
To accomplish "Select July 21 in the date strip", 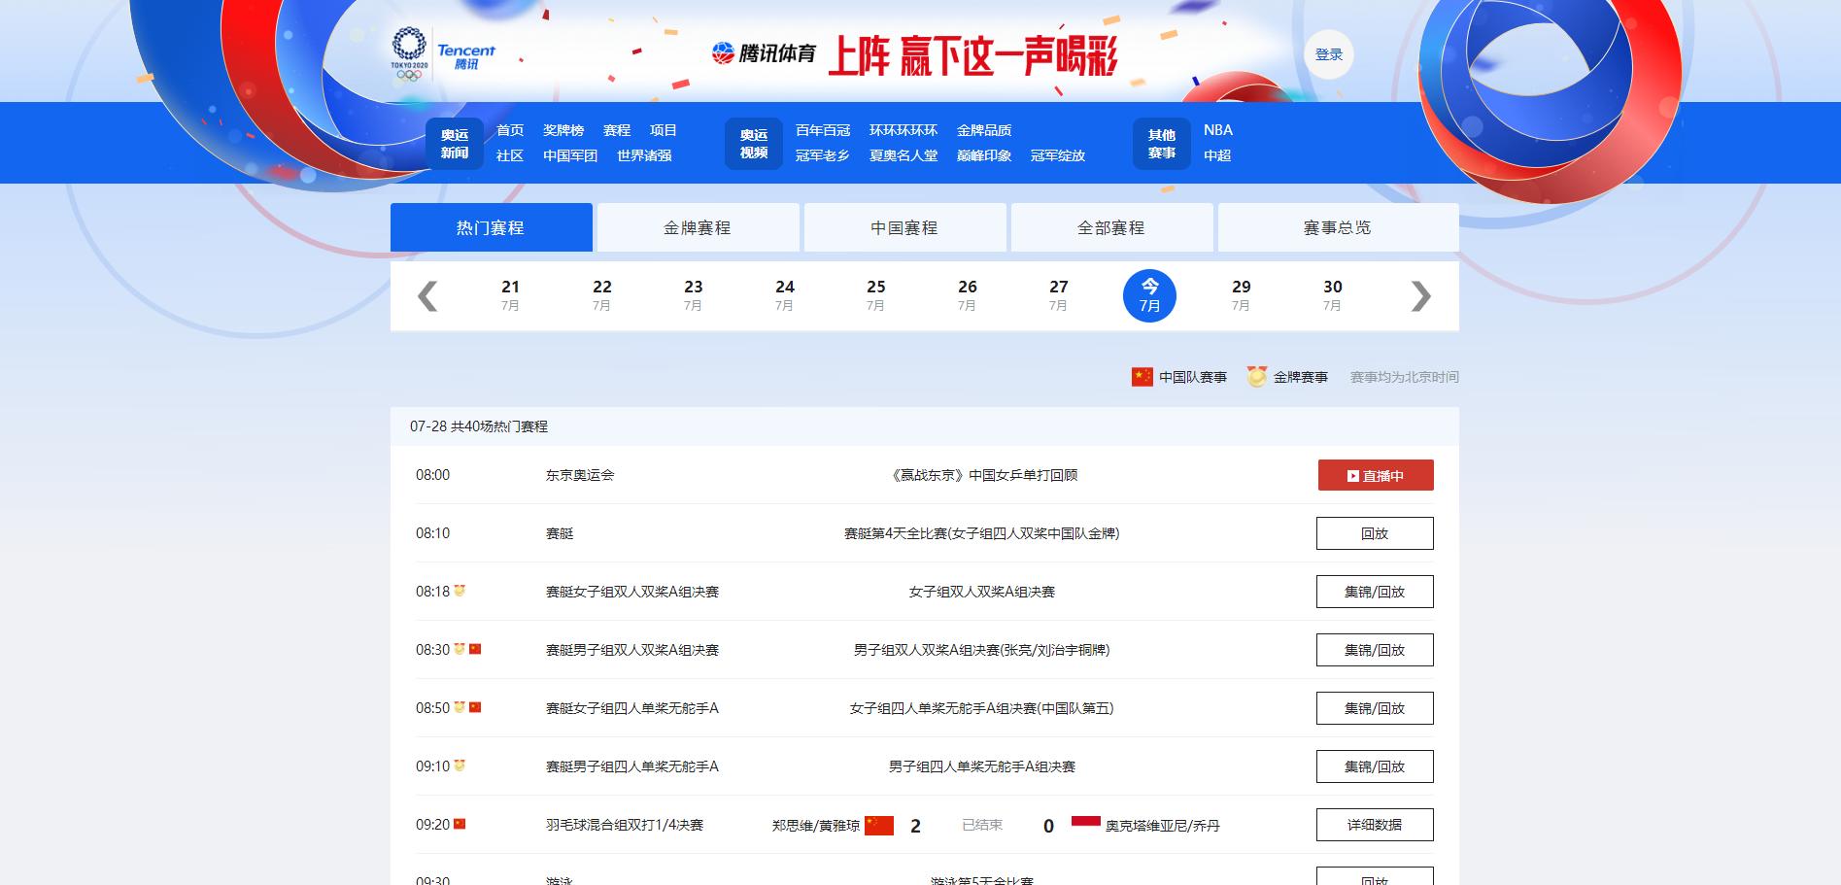I will point(510,294).
